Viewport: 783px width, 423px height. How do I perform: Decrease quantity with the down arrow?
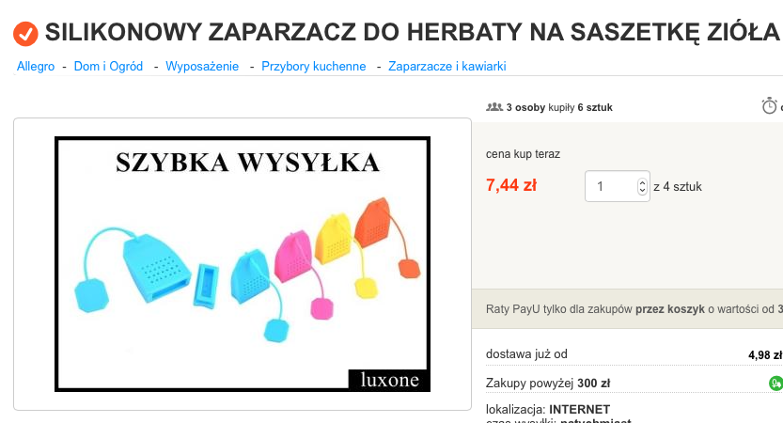pyautogui.click(x=642, y=190)
